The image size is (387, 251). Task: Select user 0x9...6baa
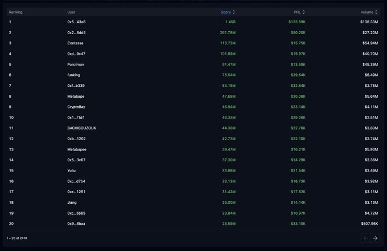76,224
